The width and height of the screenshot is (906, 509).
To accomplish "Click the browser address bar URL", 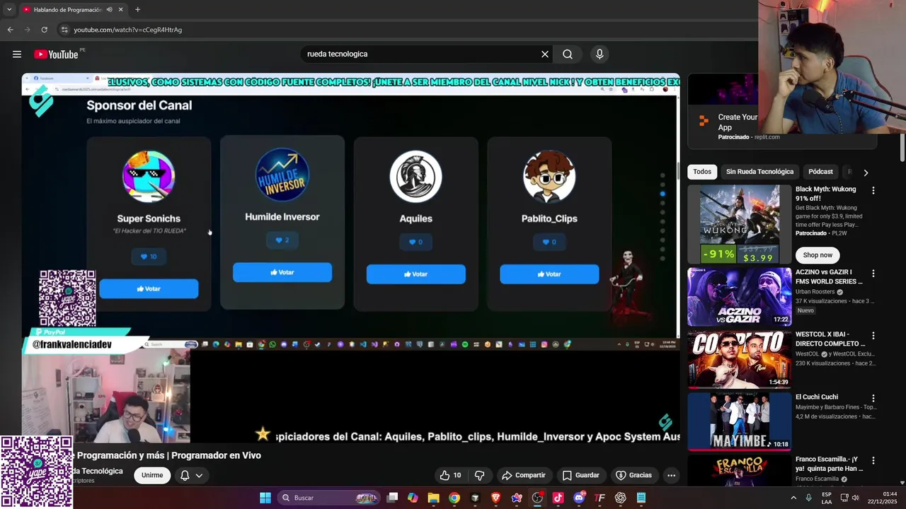I will 128,30.
